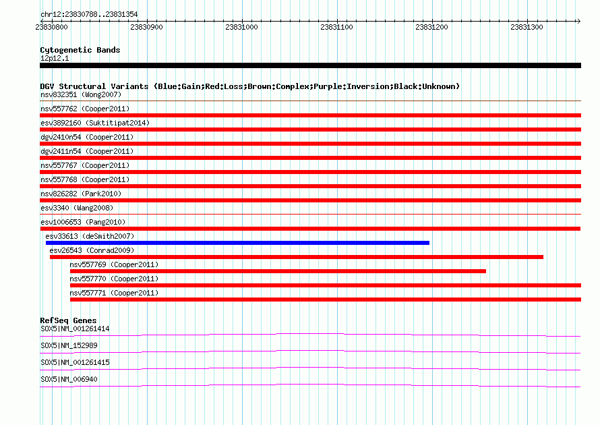The image size is (600, 425).
Task: Click the 23831000 ruler coordinate
Action: (241, 27)
